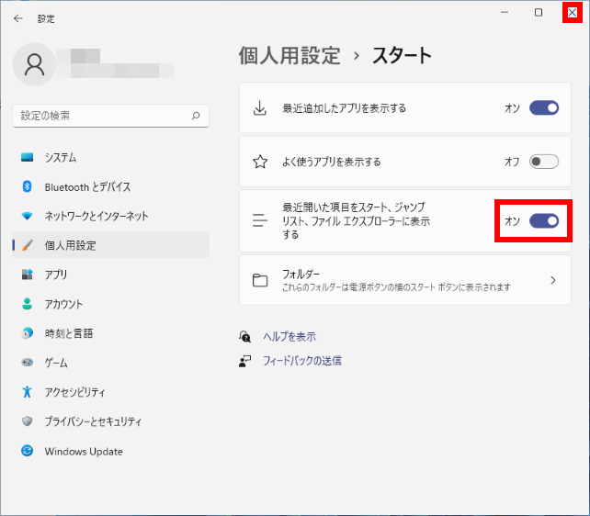Click フィードバックの送信 link

[x=302, y=361]
